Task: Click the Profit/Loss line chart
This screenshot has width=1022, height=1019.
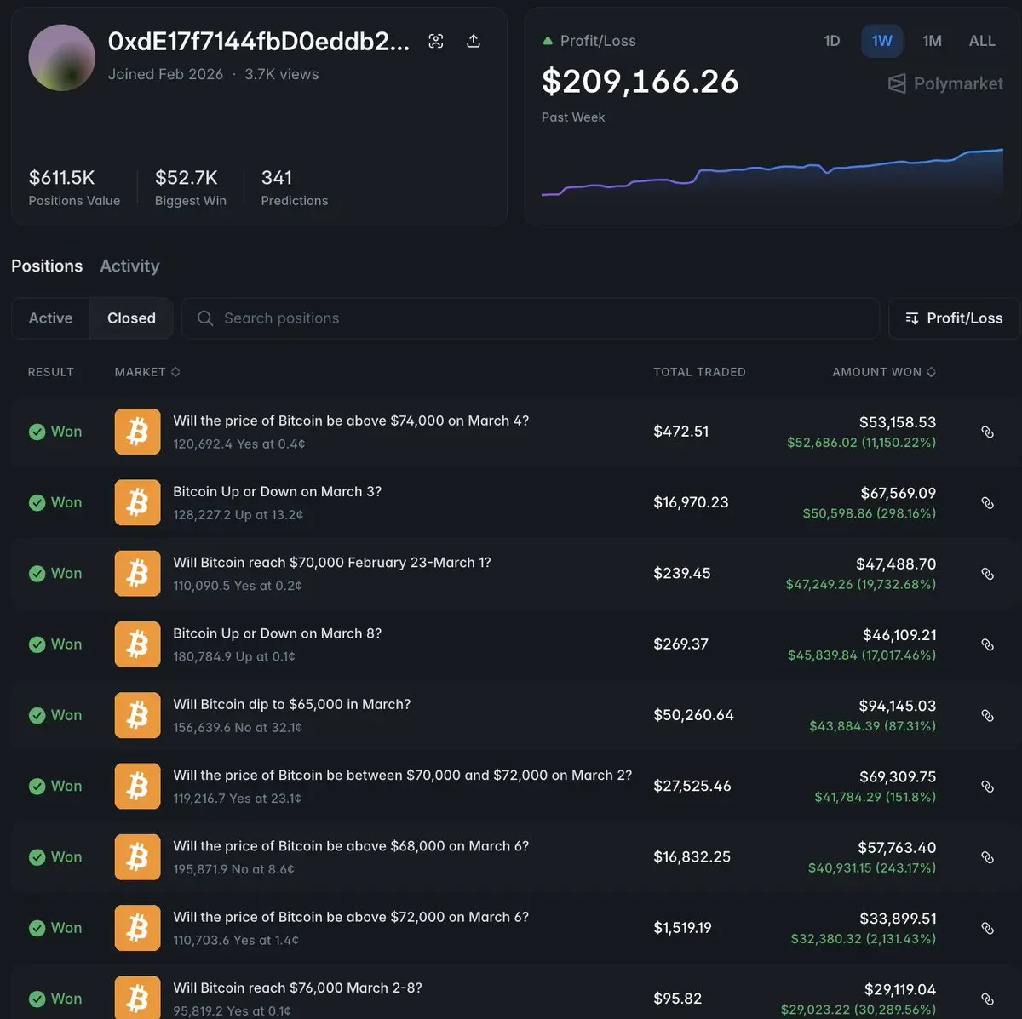Action: (772, 174)
